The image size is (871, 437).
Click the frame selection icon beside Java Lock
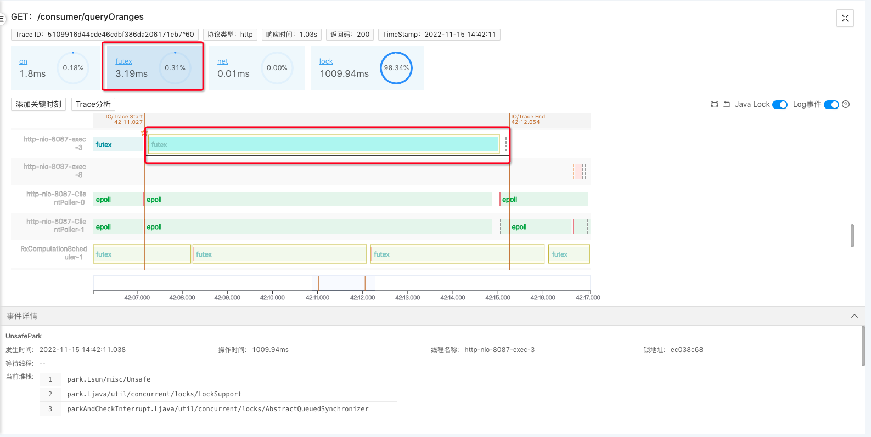coord(714,104)
